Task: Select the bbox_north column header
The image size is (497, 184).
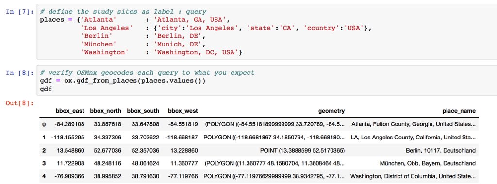Action: click(105, 111)
